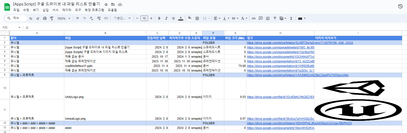Redo the last action
The height and width of the screenshot is (133, 407).
click(38, 18)
